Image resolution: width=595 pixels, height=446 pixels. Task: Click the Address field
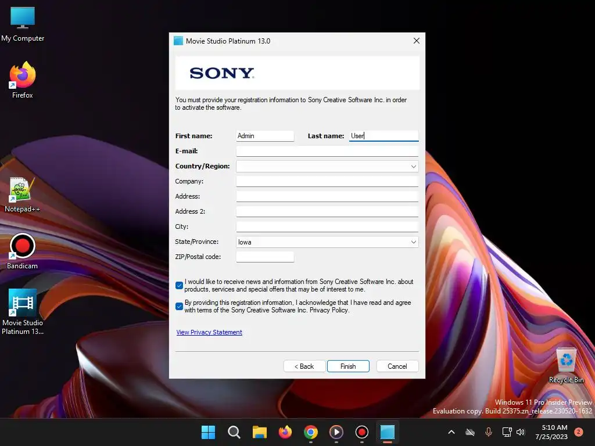click(327, 196)
